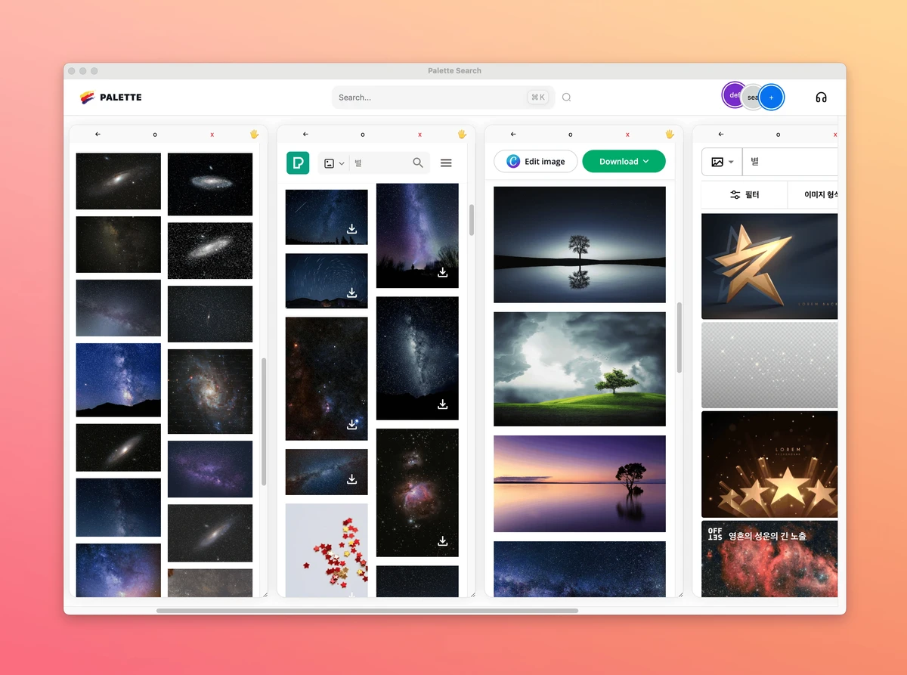Click the back arrow on the third panel
The height and width of the screenshot is (675, 907).
(x=513, y=135)
